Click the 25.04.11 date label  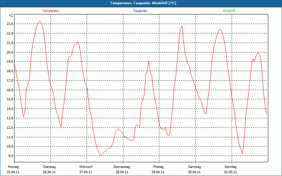coord(13,172)
